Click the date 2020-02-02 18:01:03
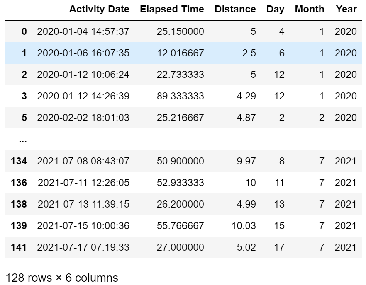Viewport: 366px width, 285px height. tap(83, 118)
